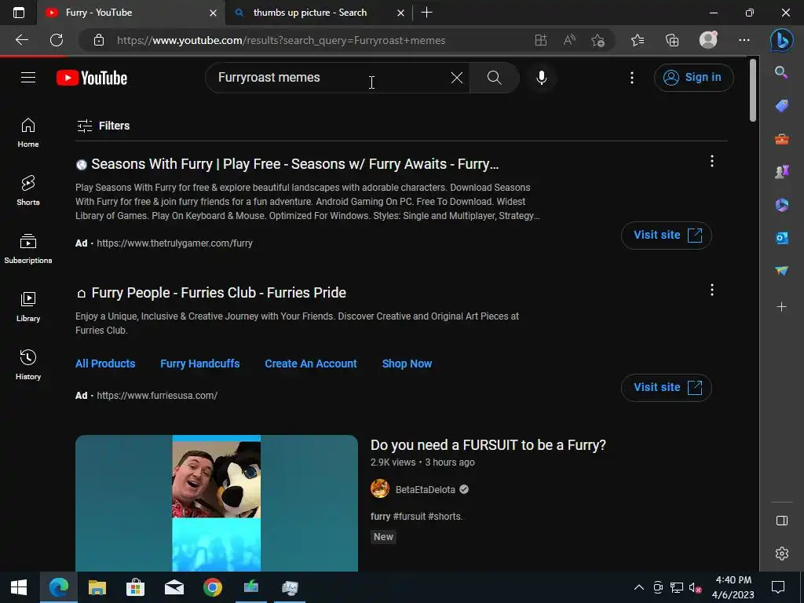Visit site for furriesusa ad
The width and height of the screenshot is (804, 603).
666,388
